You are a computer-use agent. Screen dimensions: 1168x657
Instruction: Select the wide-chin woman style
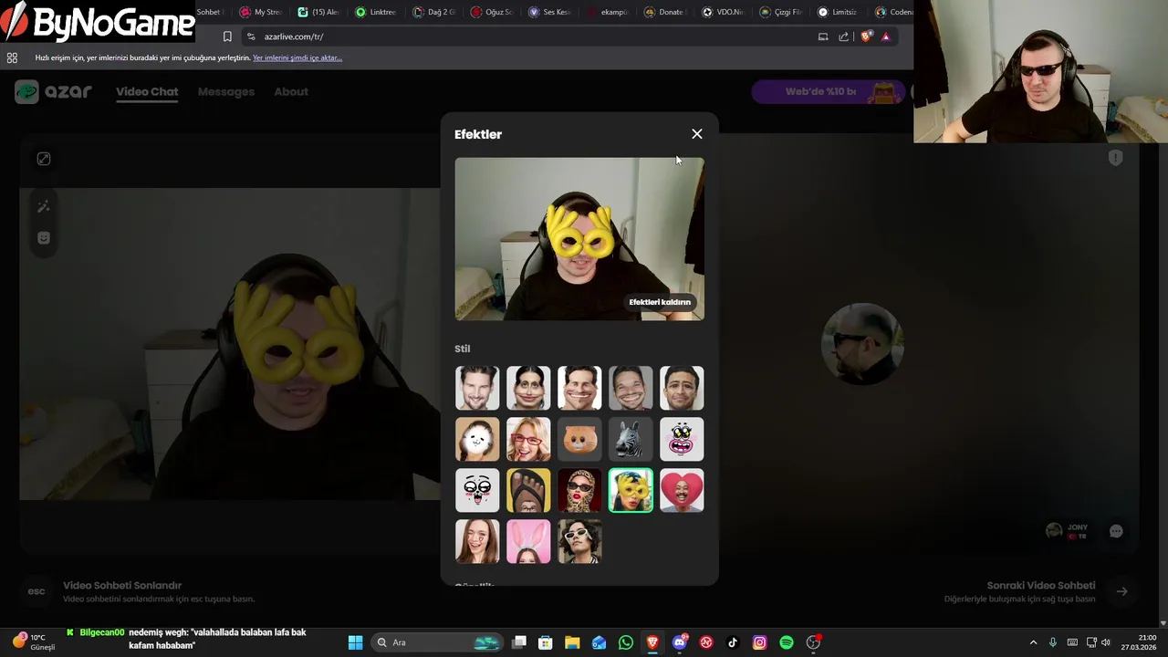[x=528, y=389]
